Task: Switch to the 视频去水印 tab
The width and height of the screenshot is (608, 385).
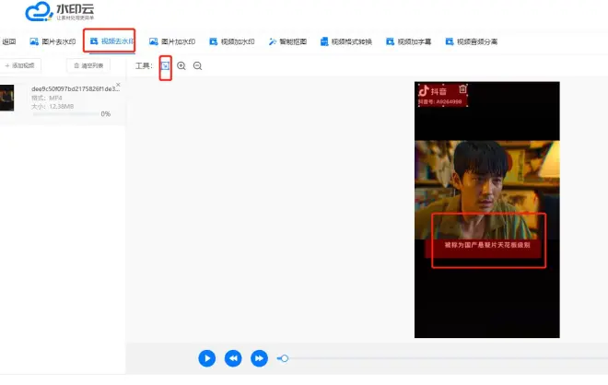Action: [109, 41]
